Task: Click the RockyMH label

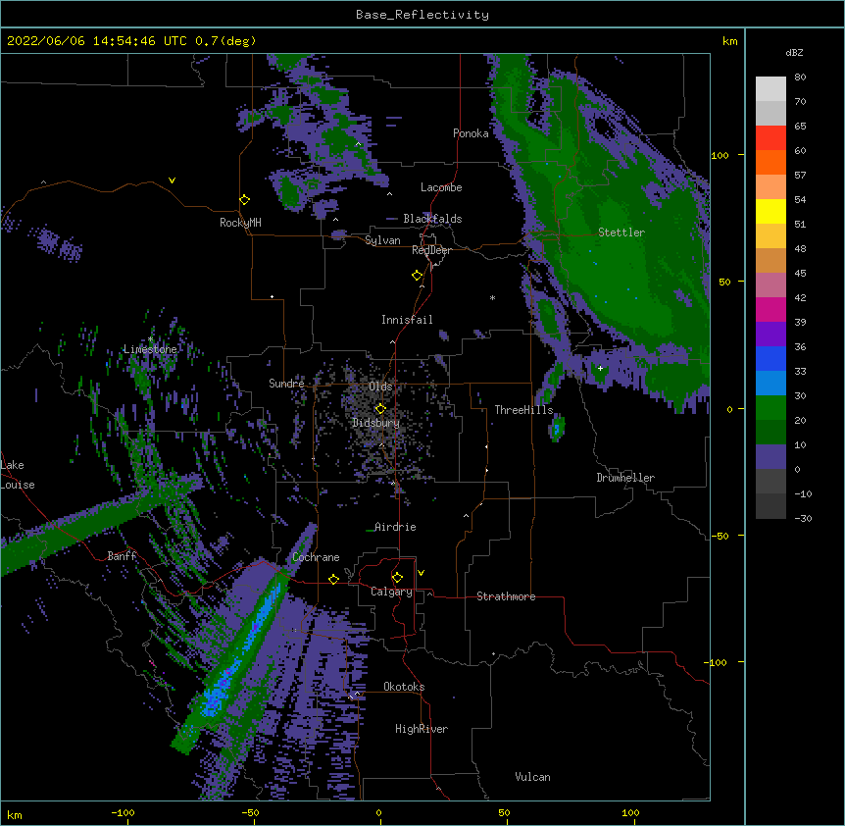Action: click(240, 223)
